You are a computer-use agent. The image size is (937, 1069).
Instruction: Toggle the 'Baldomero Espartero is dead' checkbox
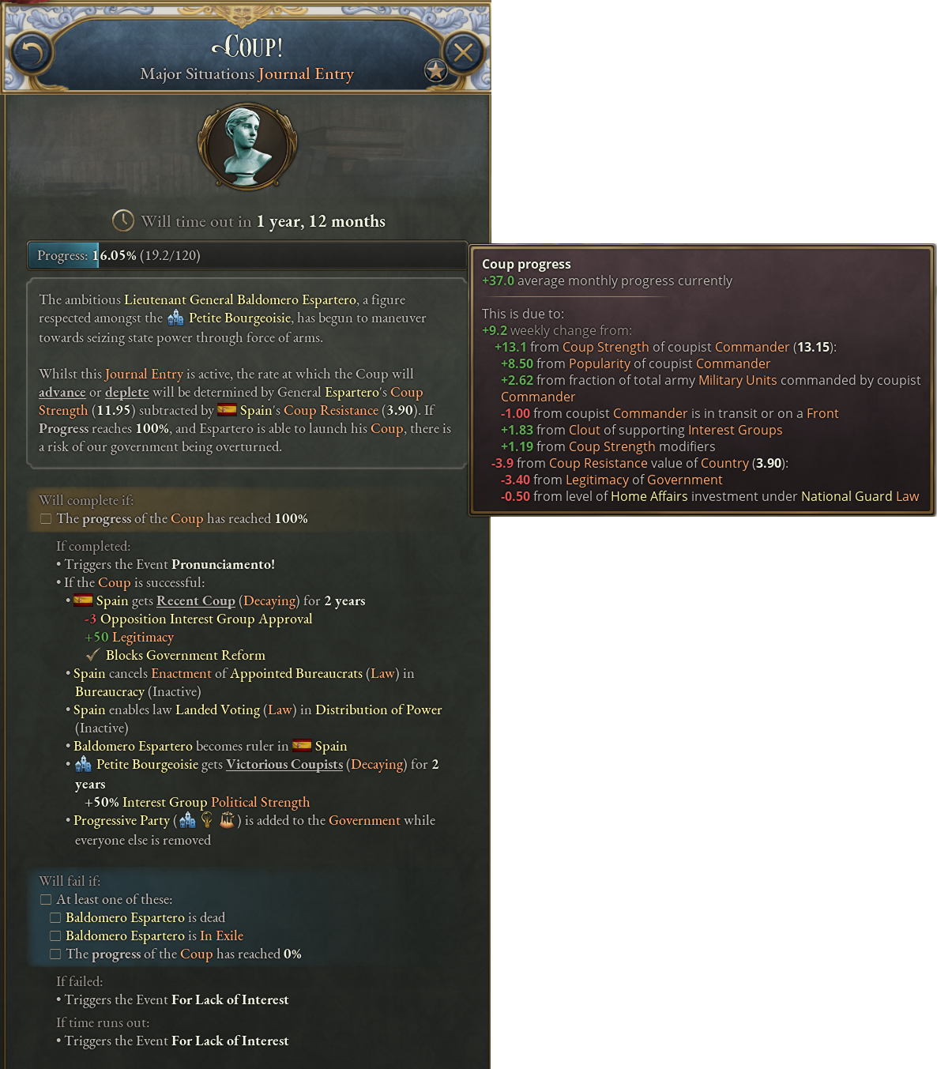click(x=55, y=918)
